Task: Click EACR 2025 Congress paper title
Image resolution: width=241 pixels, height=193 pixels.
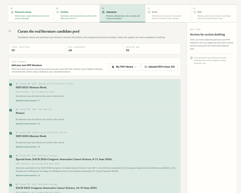Action: click(56, 188)
